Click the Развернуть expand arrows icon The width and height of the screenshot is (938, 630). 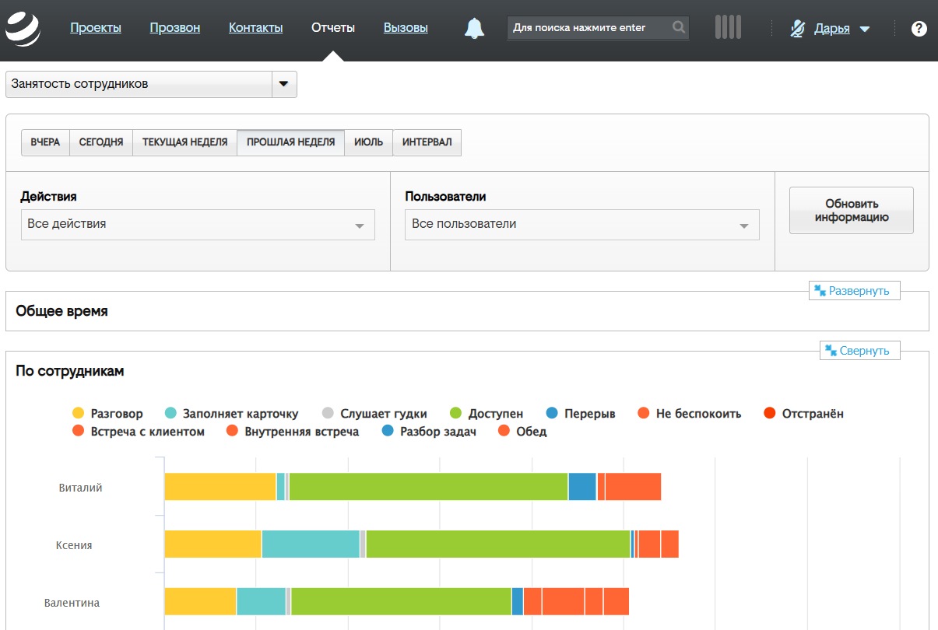pyautogui.click(x=820, y=291)
